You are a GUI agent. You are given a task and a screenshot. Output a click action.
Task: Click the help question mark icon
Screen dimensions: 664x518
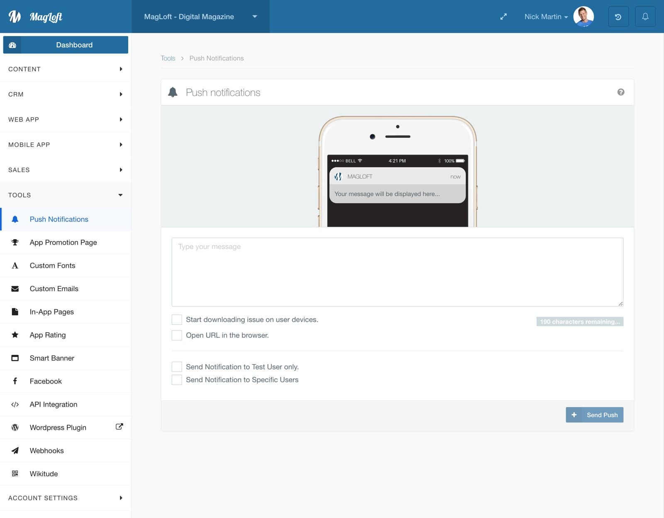pyautogui.click(x=621, y=92)
